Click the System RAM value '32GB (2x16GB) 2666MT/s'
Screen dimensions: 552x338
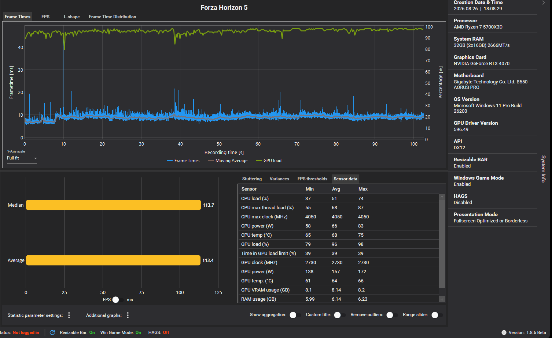coord(482,45)
